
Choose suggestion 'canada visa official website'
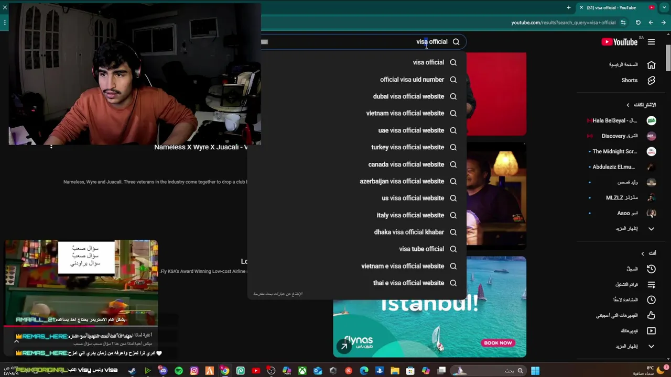click(x=356, y=164)
